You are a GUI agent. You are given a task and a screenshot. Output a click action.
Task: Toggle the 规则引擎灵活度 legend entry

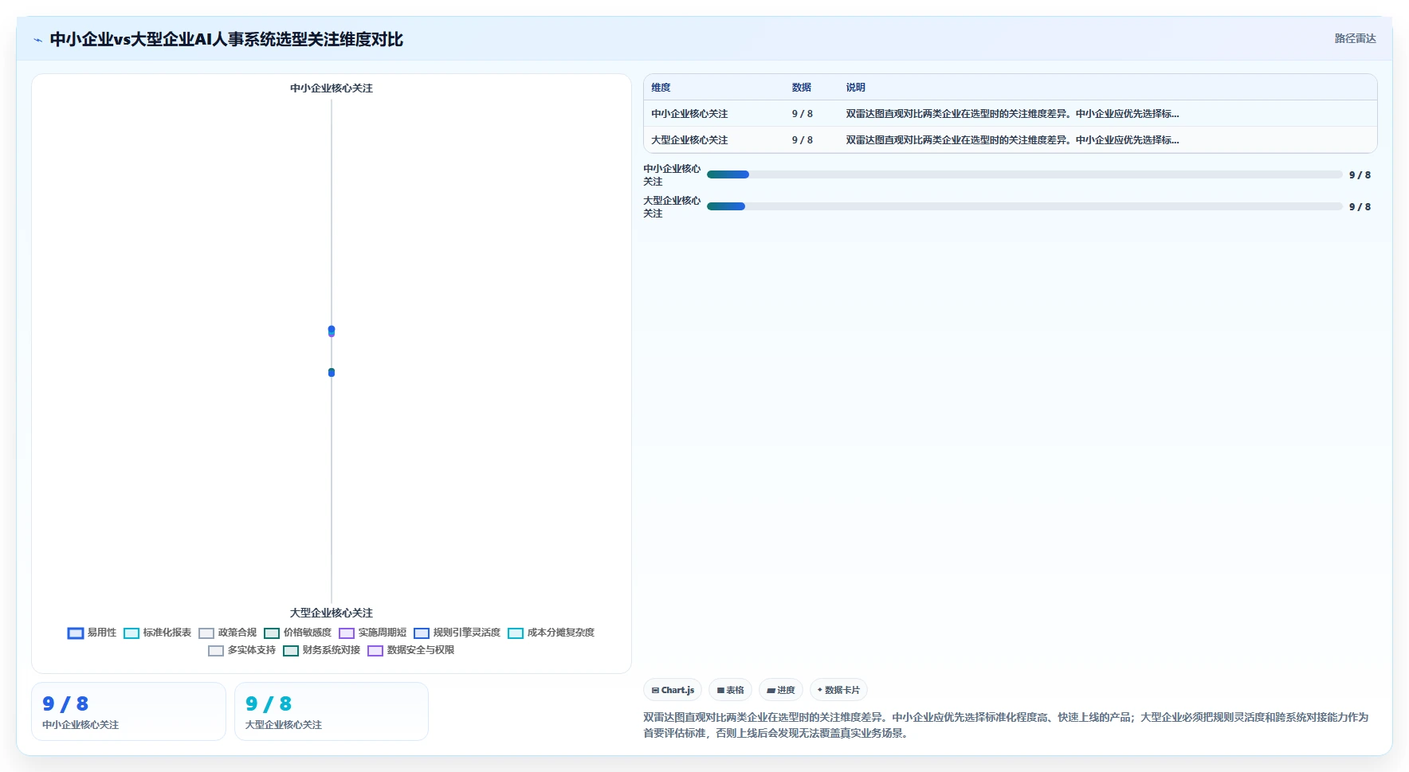click(457, 633)
